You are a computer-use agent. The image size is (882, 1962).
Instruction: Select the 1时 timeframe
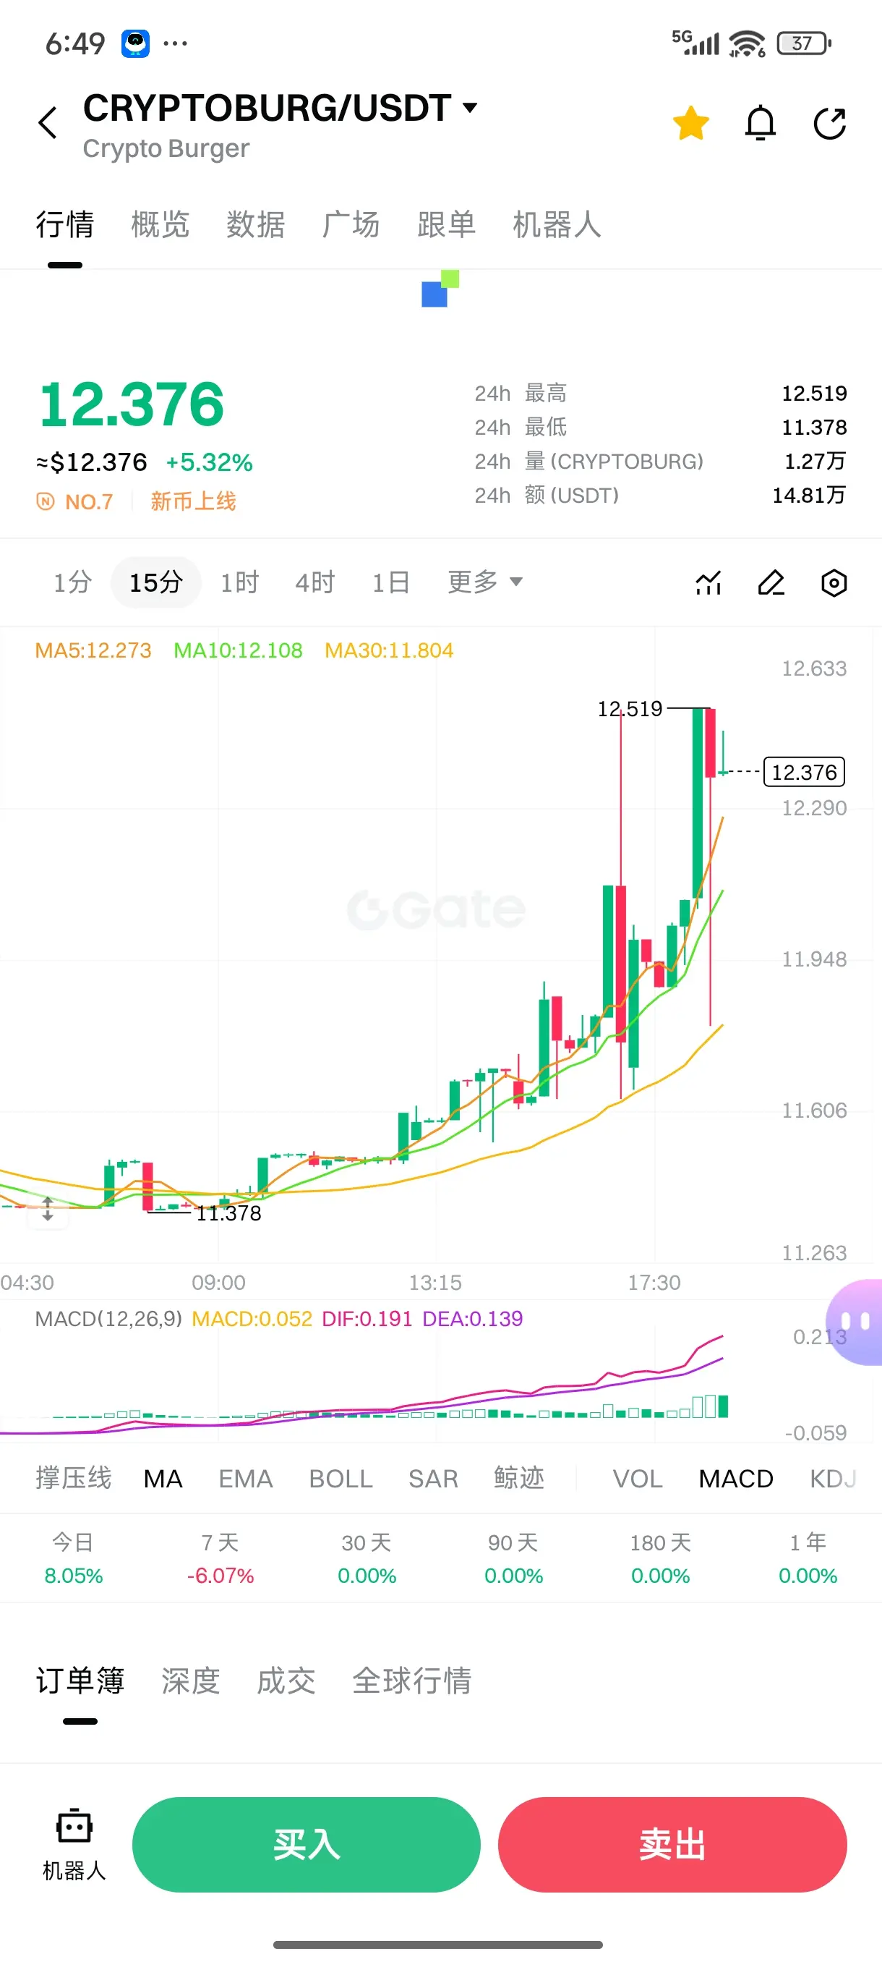(x=240, y=582)
